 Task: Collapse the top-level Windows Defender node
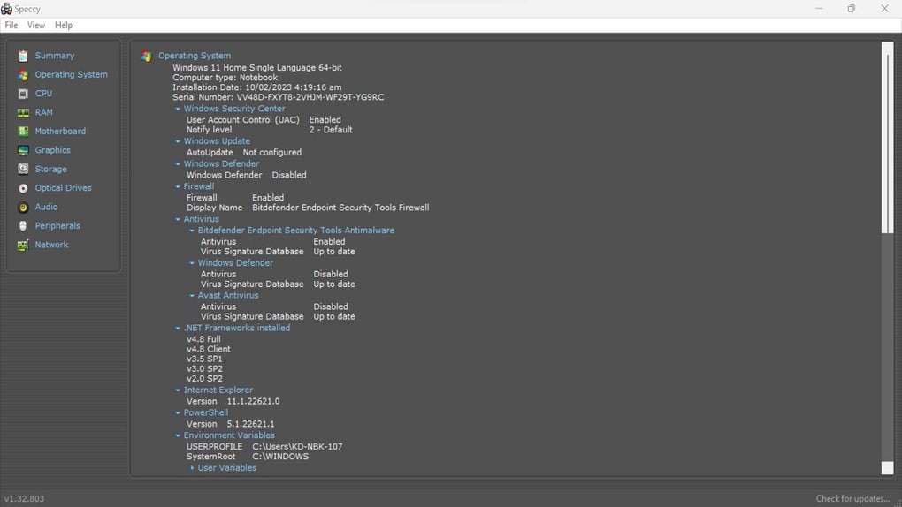tap(178, 163)
